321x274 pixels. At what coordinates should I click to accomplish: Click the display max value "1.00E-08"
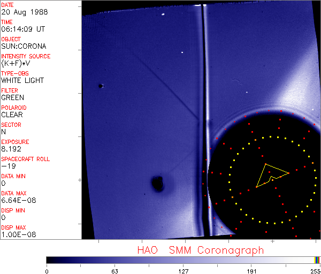[x=16, y=235]
